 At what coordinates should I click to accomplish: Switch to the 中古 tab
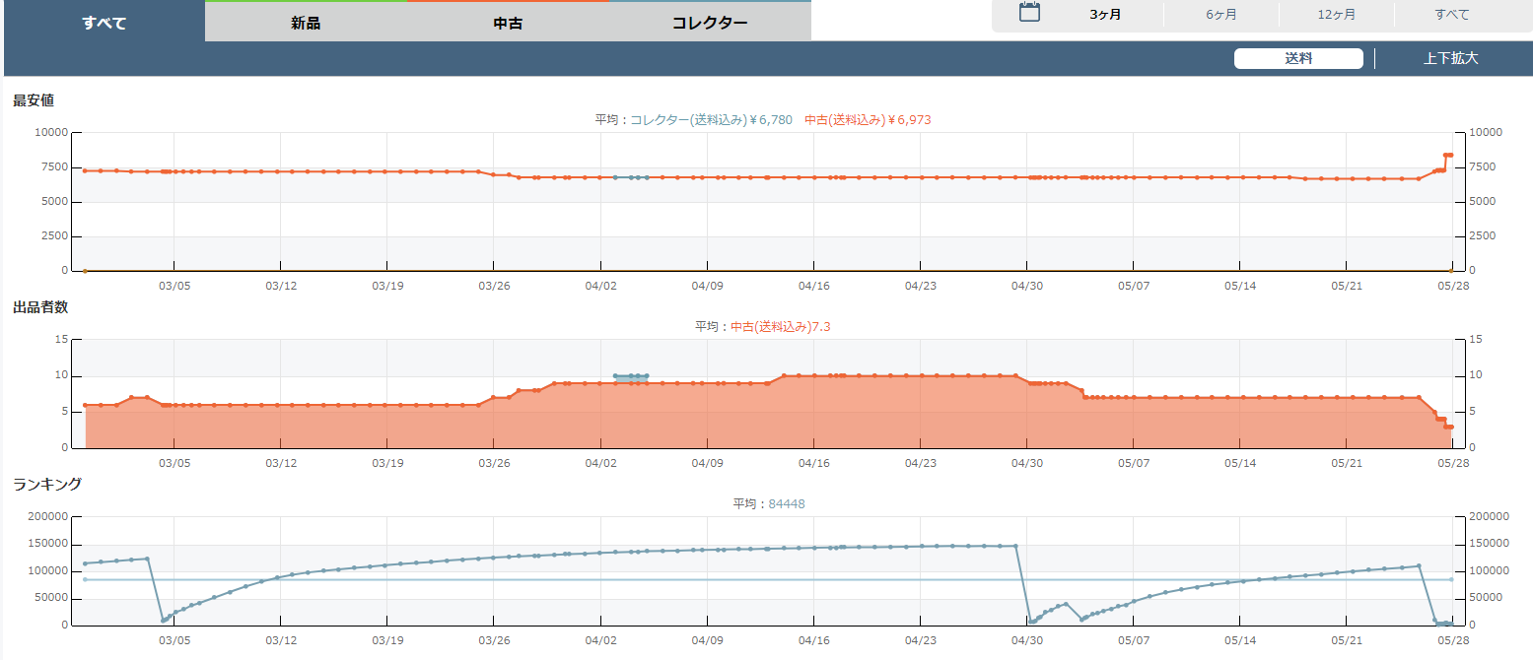pos(508,23)
